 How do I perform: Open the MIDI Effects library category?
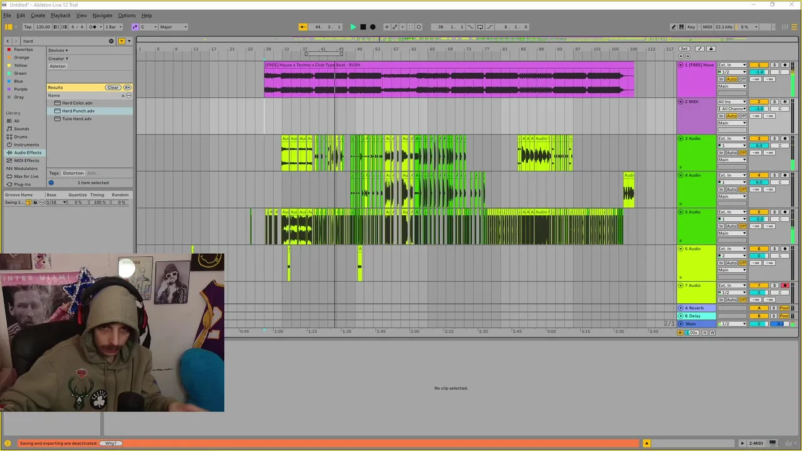tap(26, 160)
